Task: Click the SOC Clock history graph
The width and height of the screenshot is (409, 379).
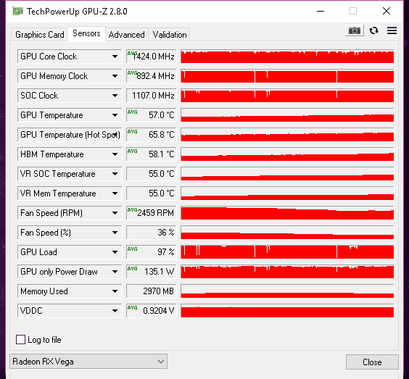Action: tap(287, 96)
